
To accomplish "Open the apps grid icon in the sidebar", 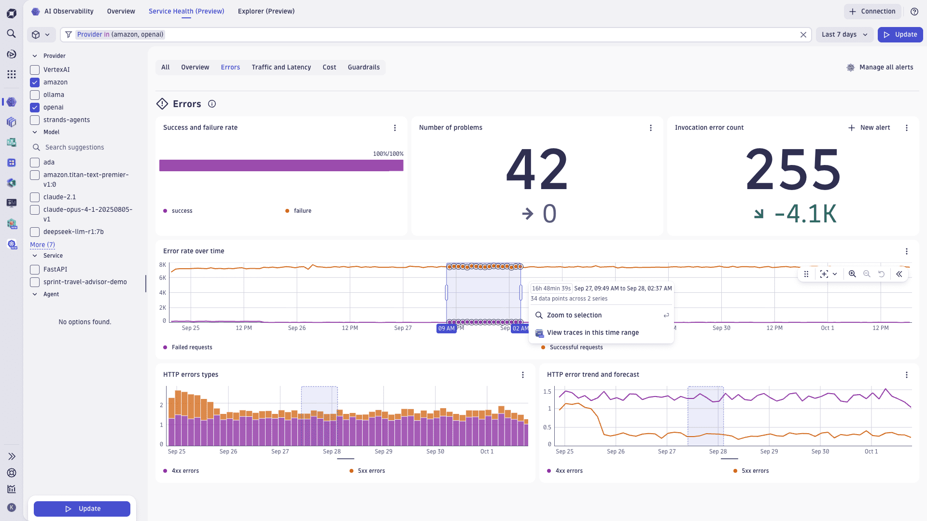I will click(12, 74).
